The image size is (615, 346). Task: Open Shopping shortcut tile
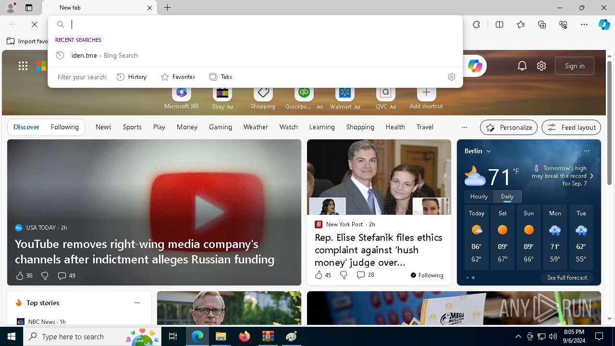coord(263,99)
